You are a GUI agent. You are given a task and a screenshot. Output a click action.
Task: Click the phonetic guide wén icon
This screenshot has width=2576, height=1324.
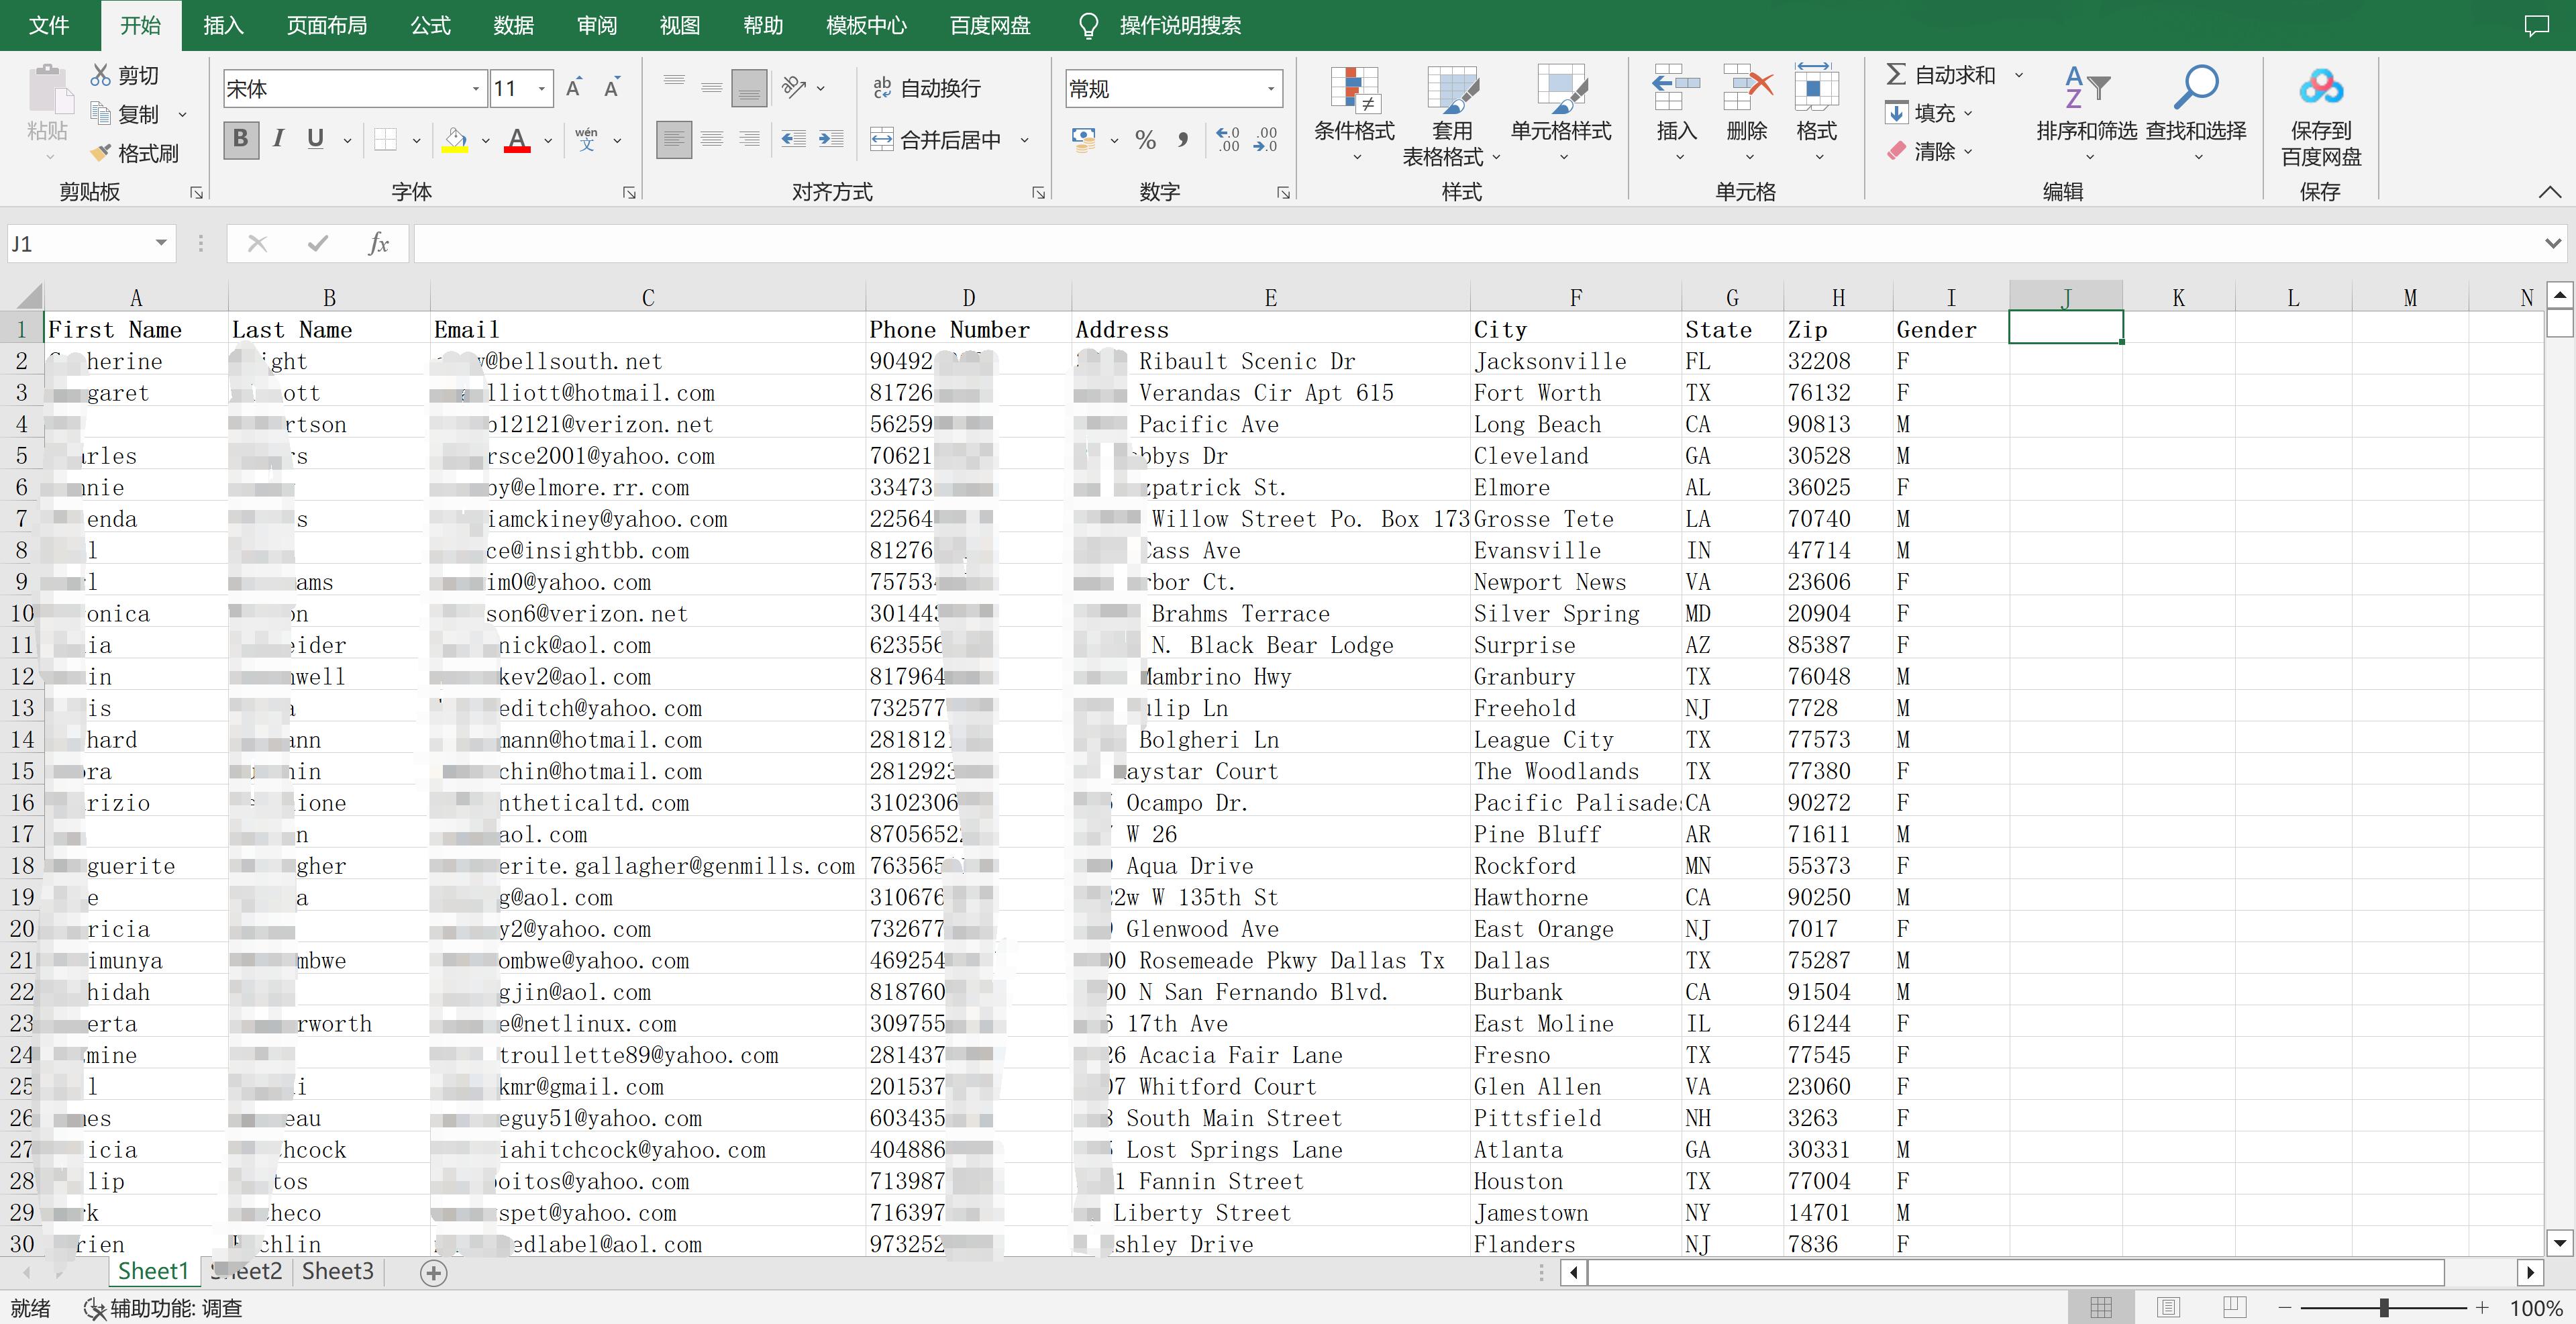(x=587, y=140)
